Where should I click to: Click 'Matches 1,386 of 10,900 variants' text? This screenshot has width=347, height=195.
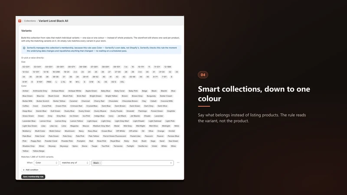pos(37,157)
